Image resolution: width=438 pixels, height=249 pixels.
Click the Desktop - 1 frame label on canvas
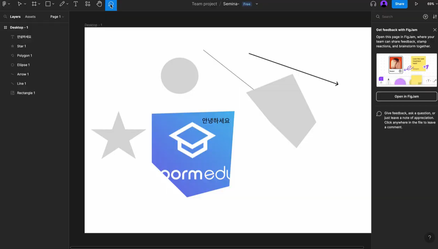(93, 25)
